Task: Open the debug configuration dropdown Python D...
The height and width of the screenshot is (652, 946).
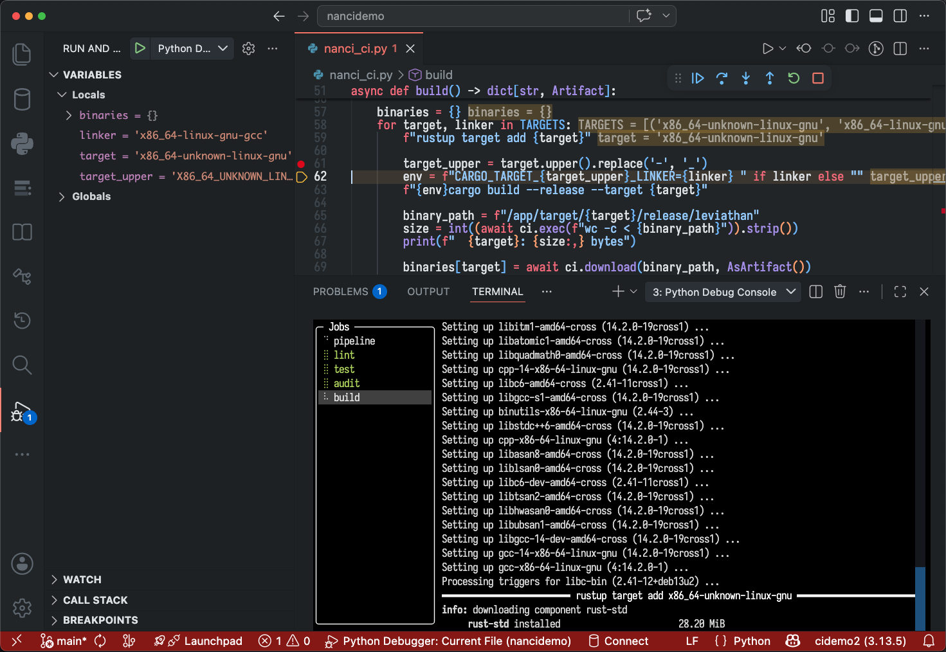Action: [x=192, y=48]
